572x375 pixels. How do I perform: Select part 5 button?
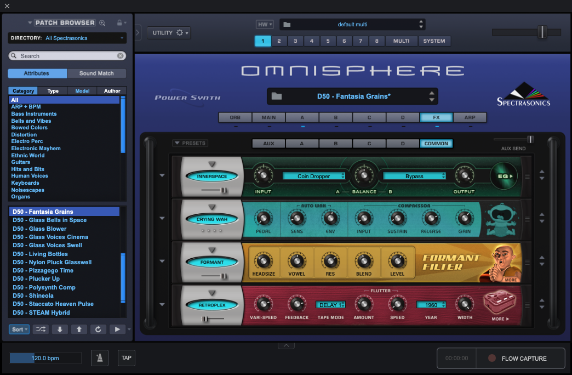click(328, 41)
